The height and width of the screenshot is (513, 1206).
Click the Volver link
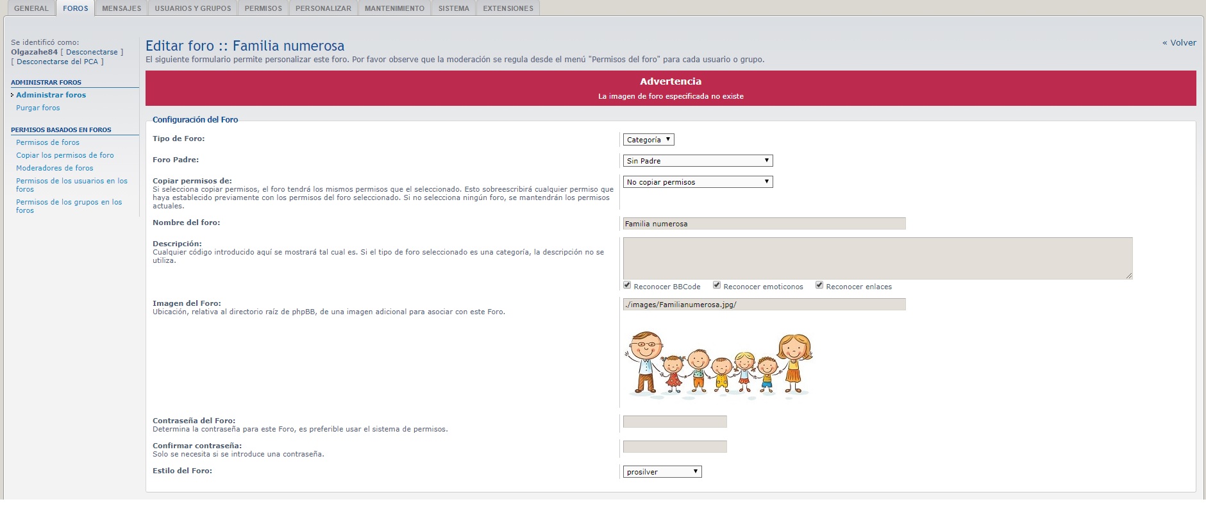(x=1179, y=43)
